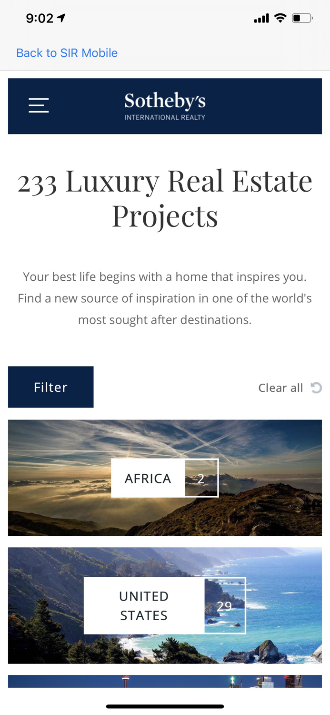330x715 pixels.
Task: Click the reset icon next to Clear all
Action: click(x=317, y=388)
